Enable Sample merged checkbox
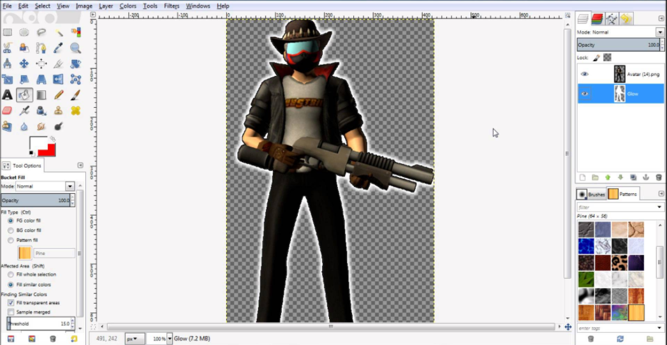This screenshot has width=667, height=345. (x=11, y=312)
